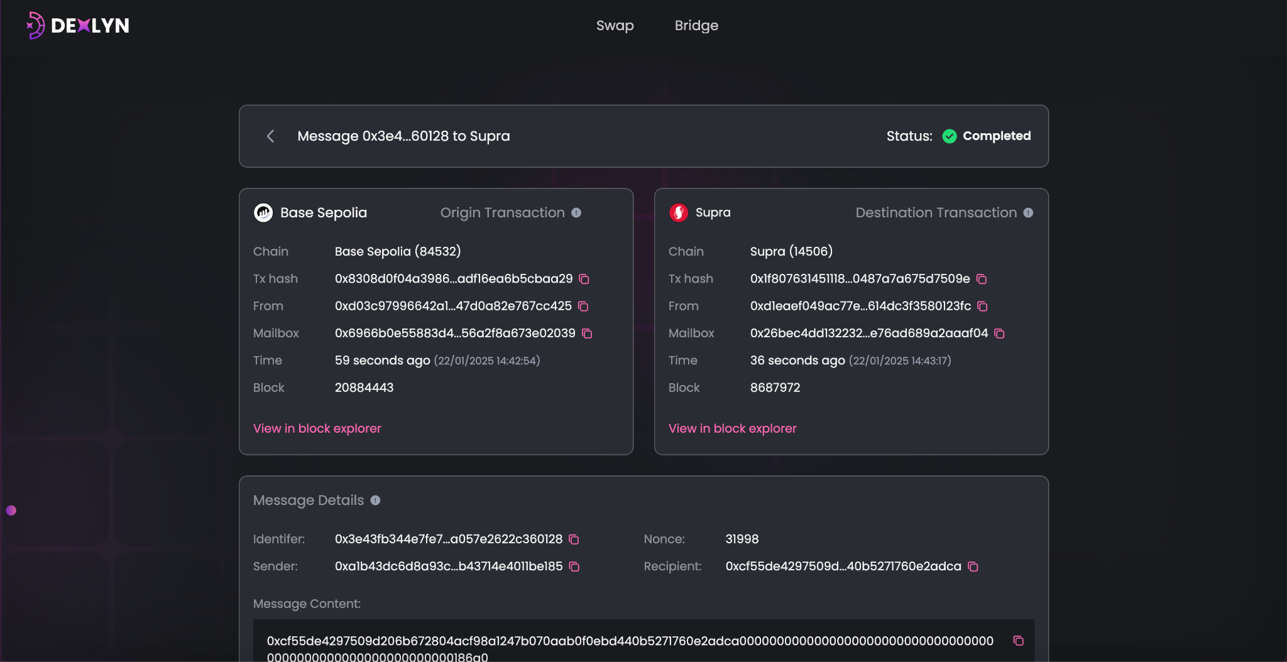Copy the Supra From address
Viewport: 1287px width, 662px height.
pos(982,307)
